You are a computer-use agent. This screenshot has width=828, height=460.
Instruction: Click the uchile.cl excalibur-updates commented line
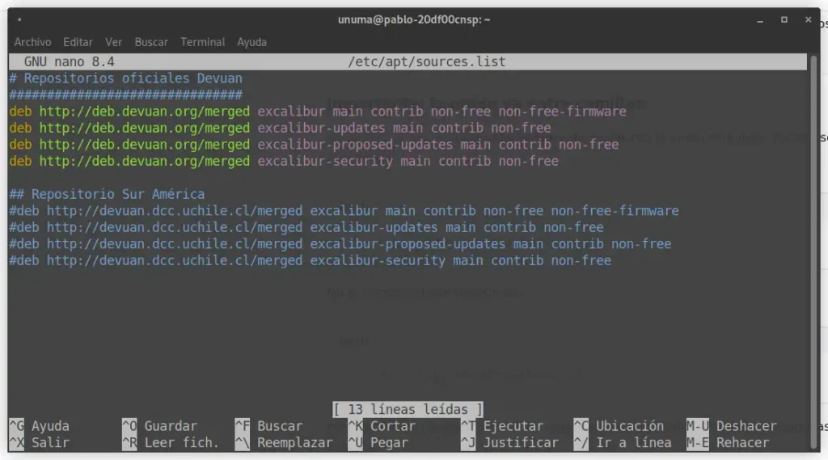[306, 227]
